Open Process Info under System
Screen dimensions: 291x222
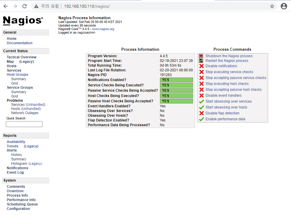[17, 195]
